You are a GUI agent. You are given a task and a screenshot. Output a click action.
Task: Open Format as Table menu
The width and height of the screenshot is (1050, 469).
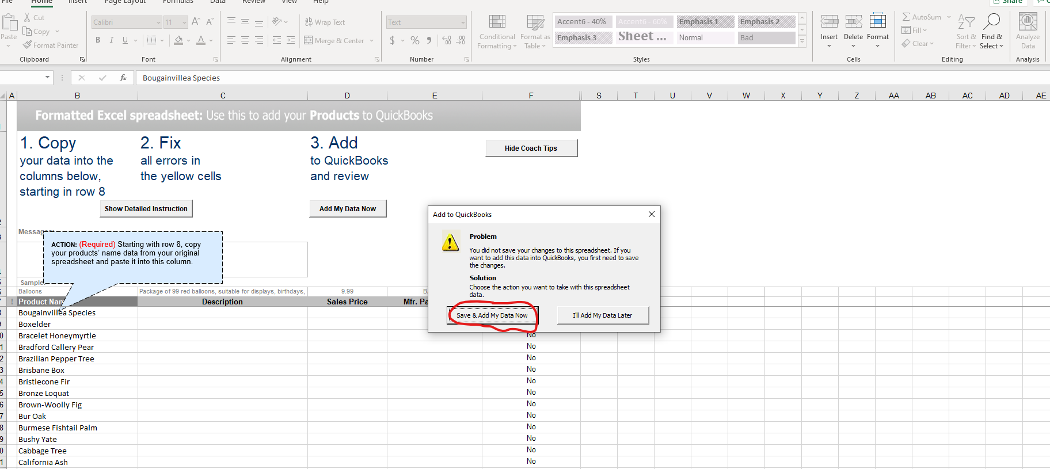point(535,32)
